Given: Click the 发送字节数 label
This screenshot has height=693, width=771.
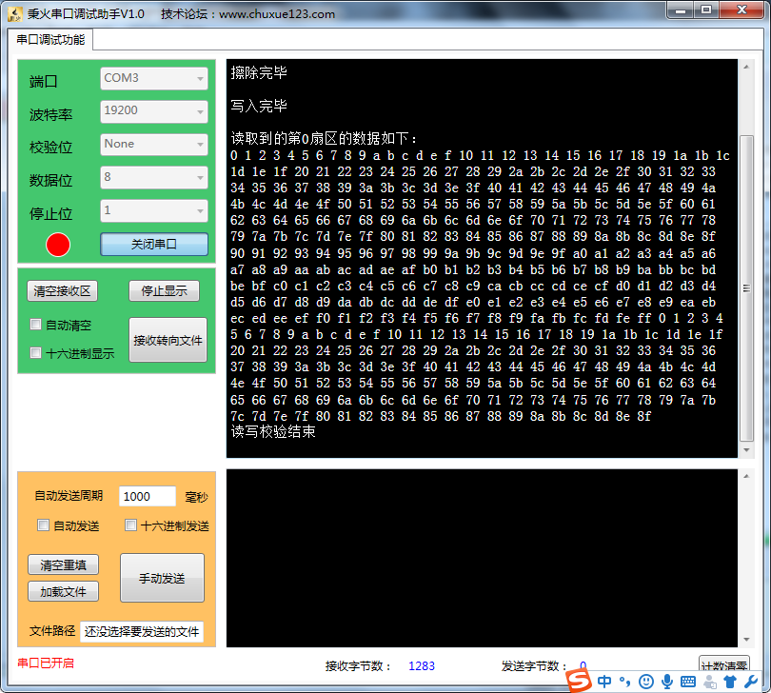Looking at the screenshot, I should point(534,666).
